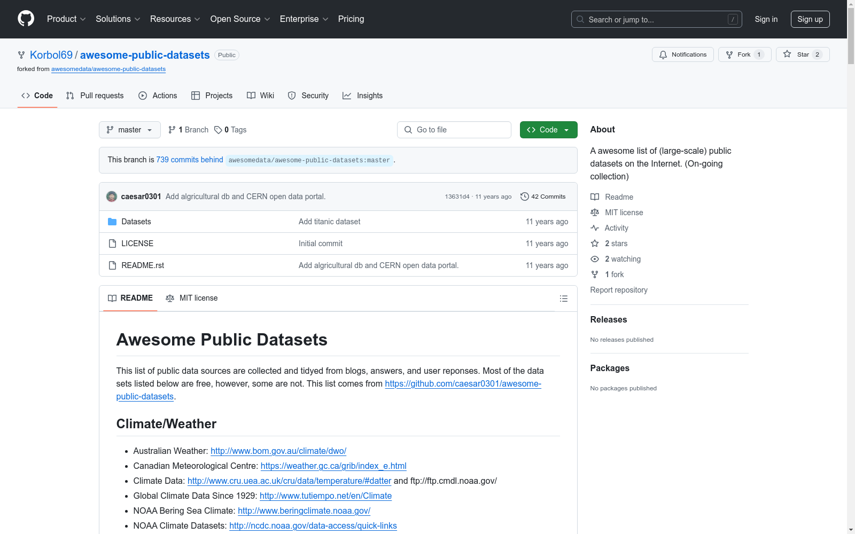Viewport: 855px width, 534px height.
Task: Select the MIT license tab in viewer
Action: point(192,298)
